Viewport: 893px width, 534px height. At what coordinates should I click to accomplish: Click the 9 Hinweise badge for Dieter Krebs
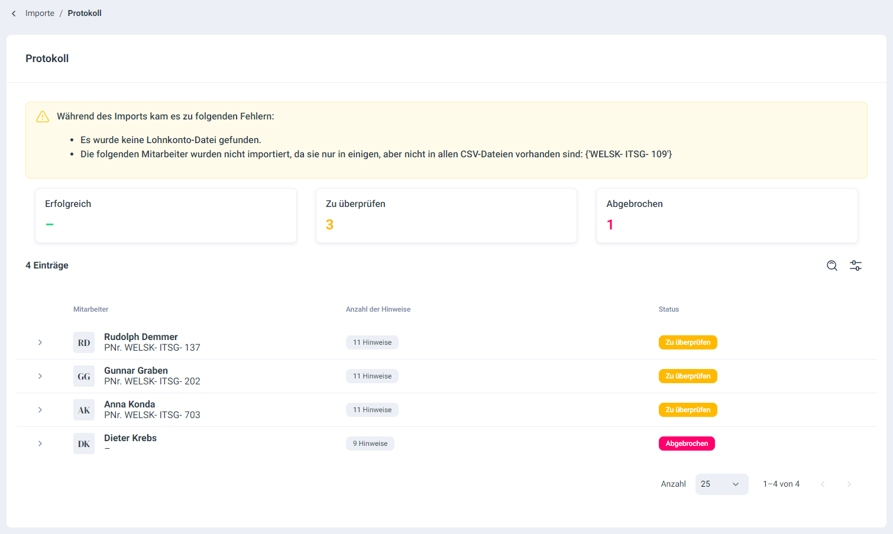370,444
